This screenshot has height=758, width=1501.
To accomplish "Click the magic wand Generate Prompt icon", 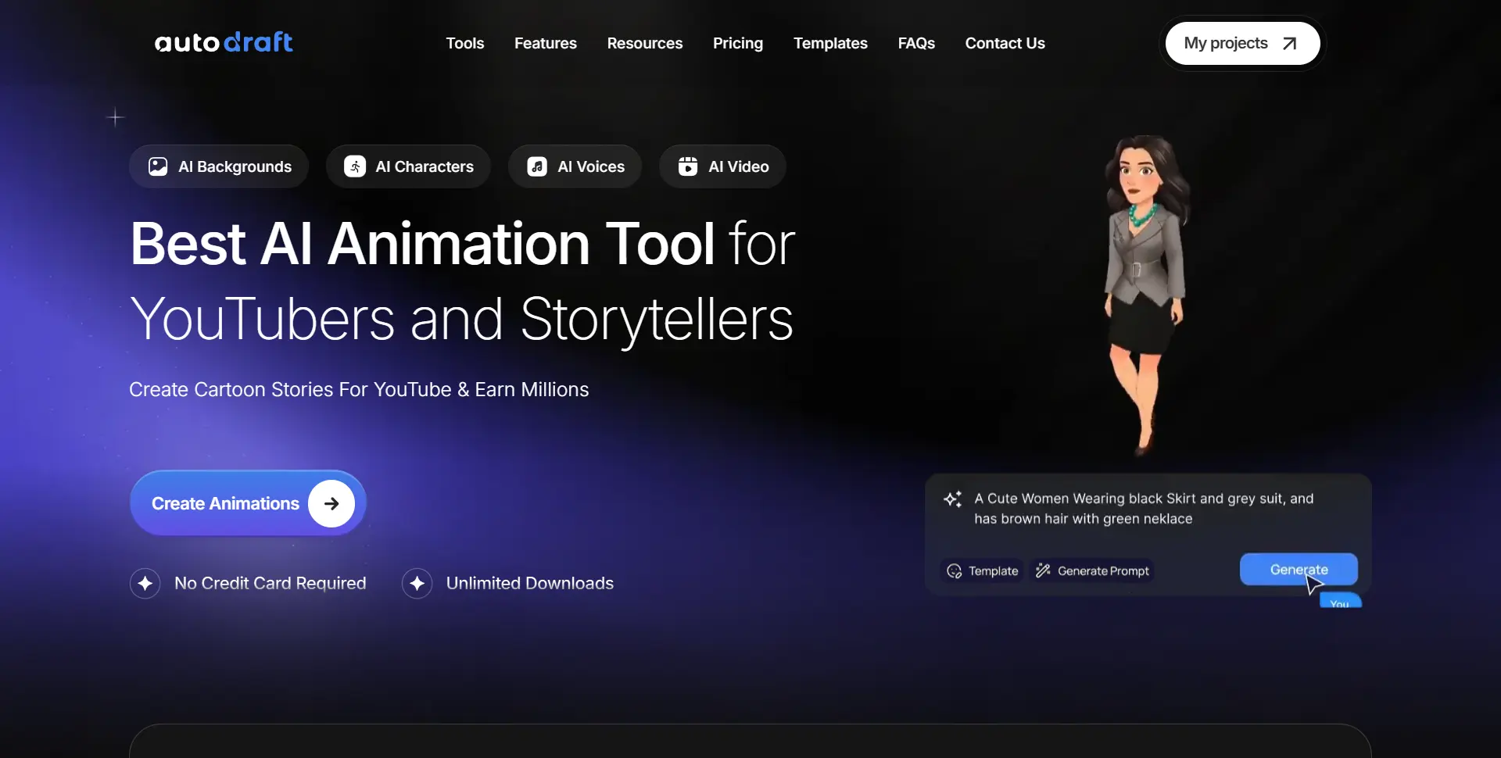I will [1043, 571].
